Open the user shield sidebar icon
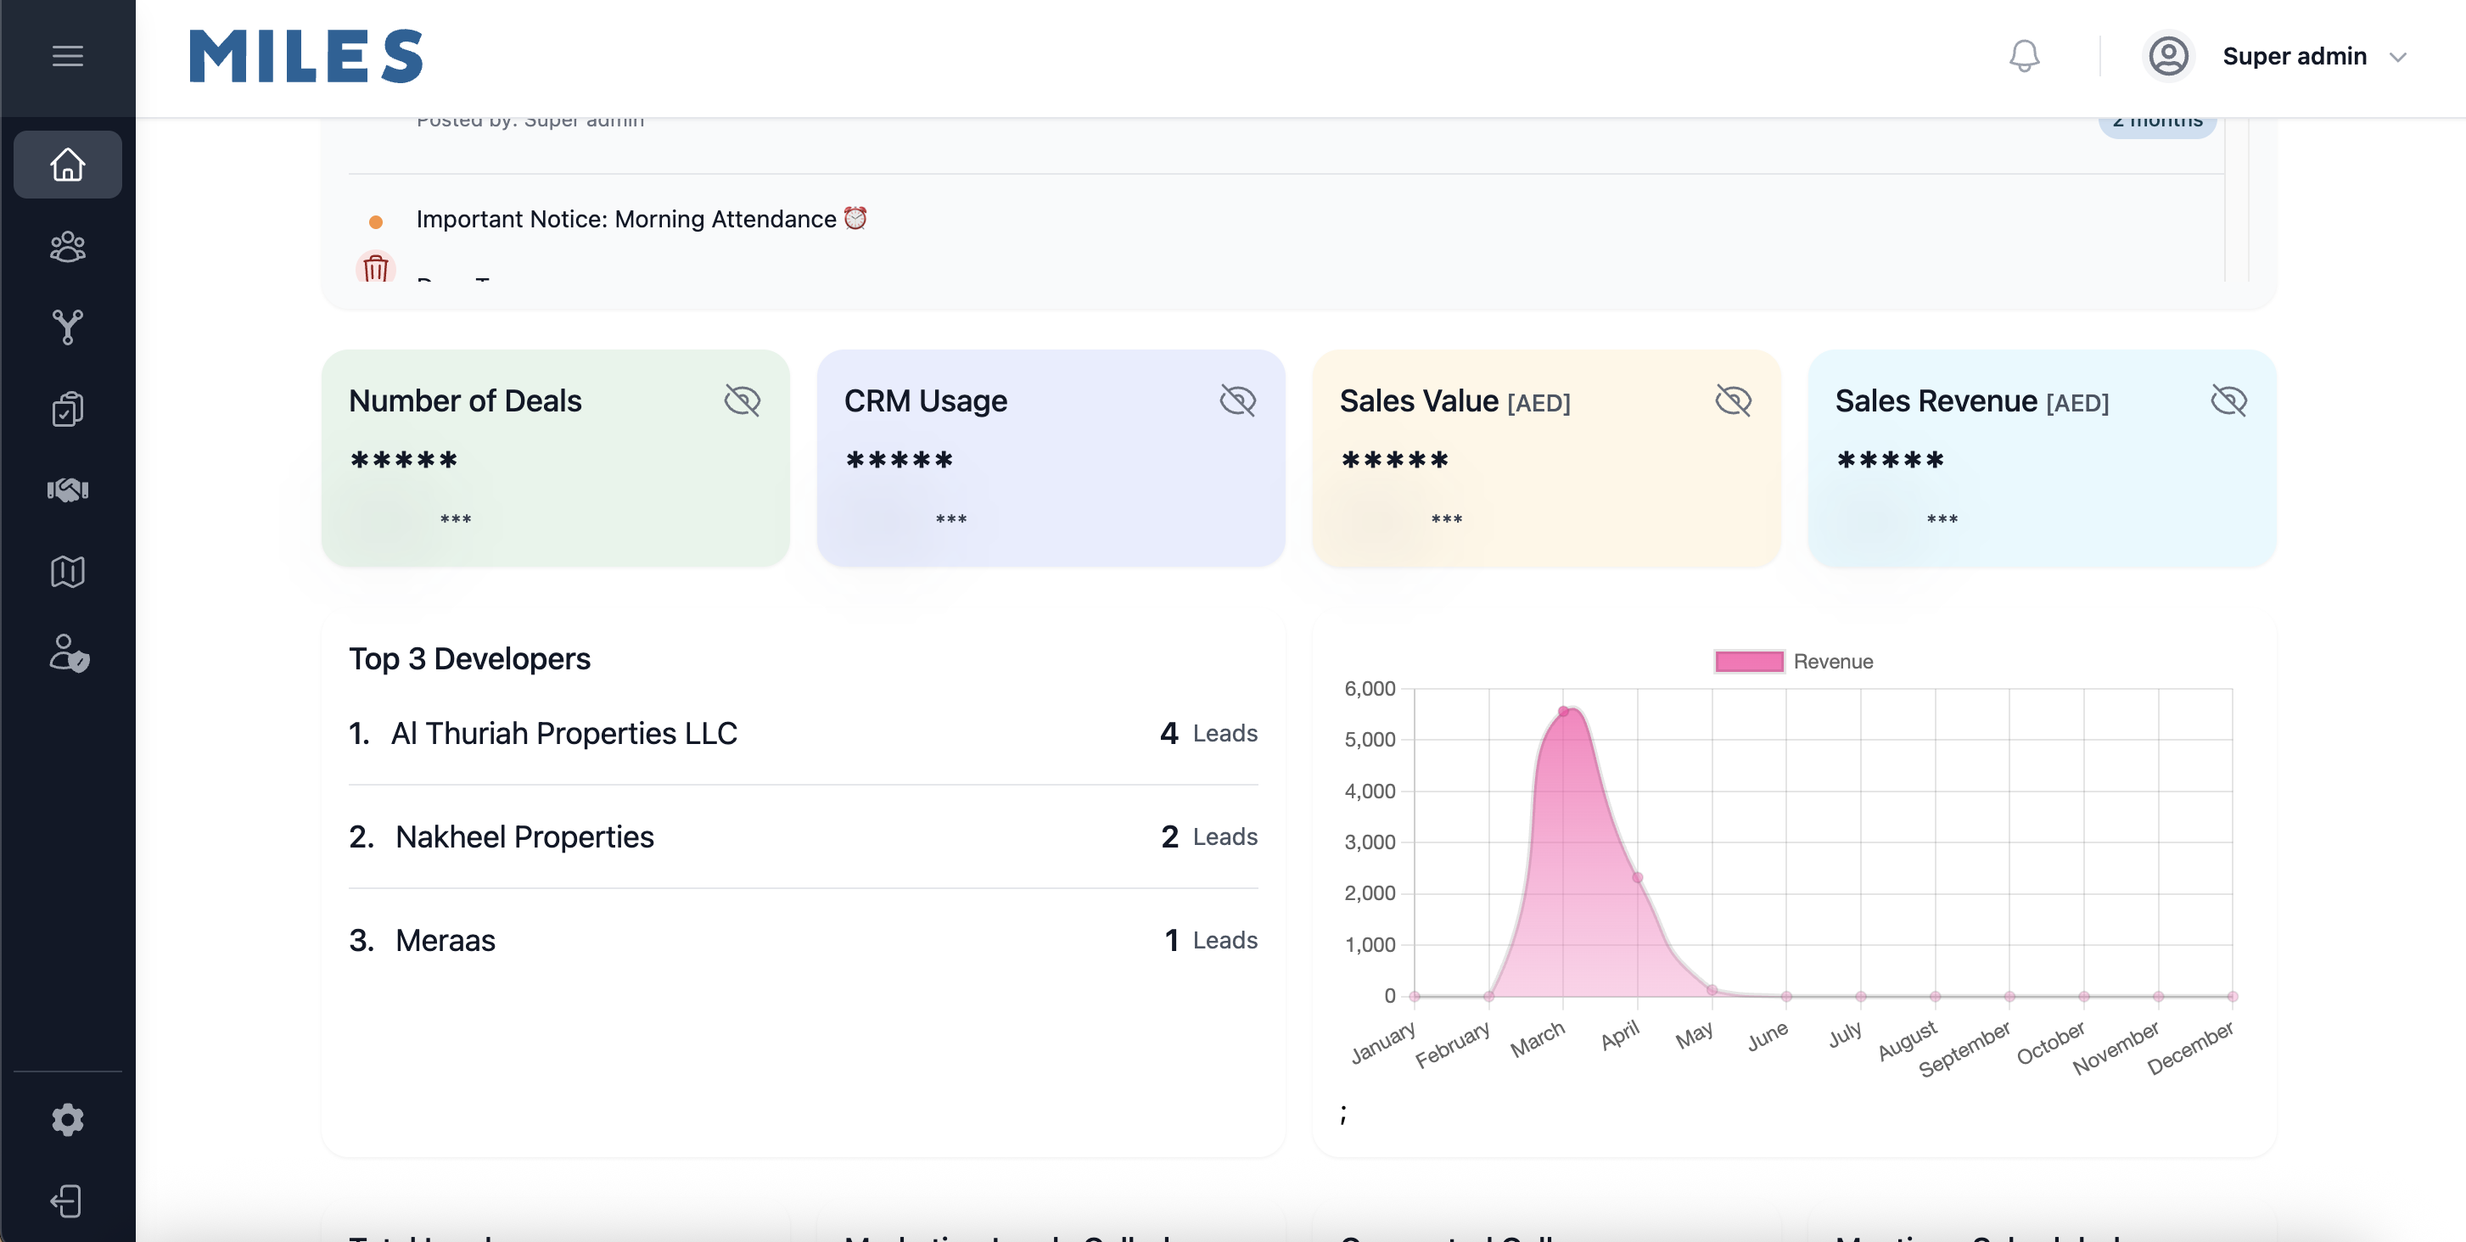This screenshot has width=2466, height=1242. [x=69, y=653]
